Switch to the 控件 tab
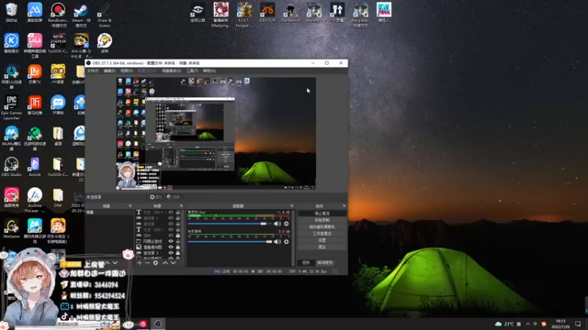Viewport: 588px width, 330px height. click(x=306, y=263)
